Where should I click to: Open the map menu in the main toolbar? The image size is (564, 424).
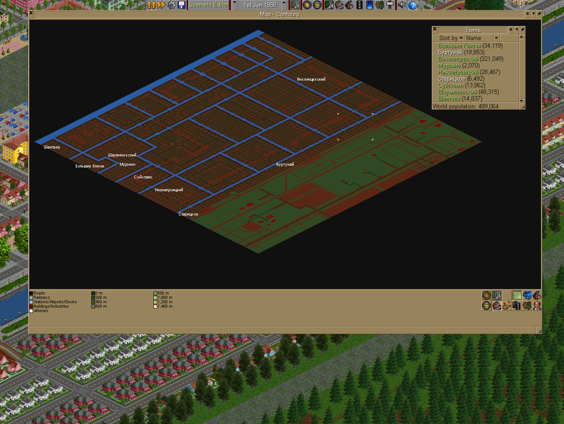295,5
